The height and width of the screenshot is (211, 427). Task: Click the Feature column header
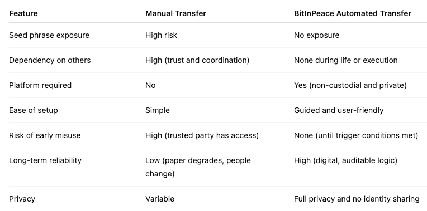[23, 13]
